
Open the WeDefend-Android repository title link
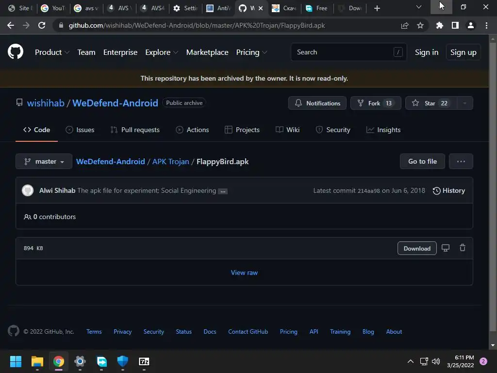(115, 103)
